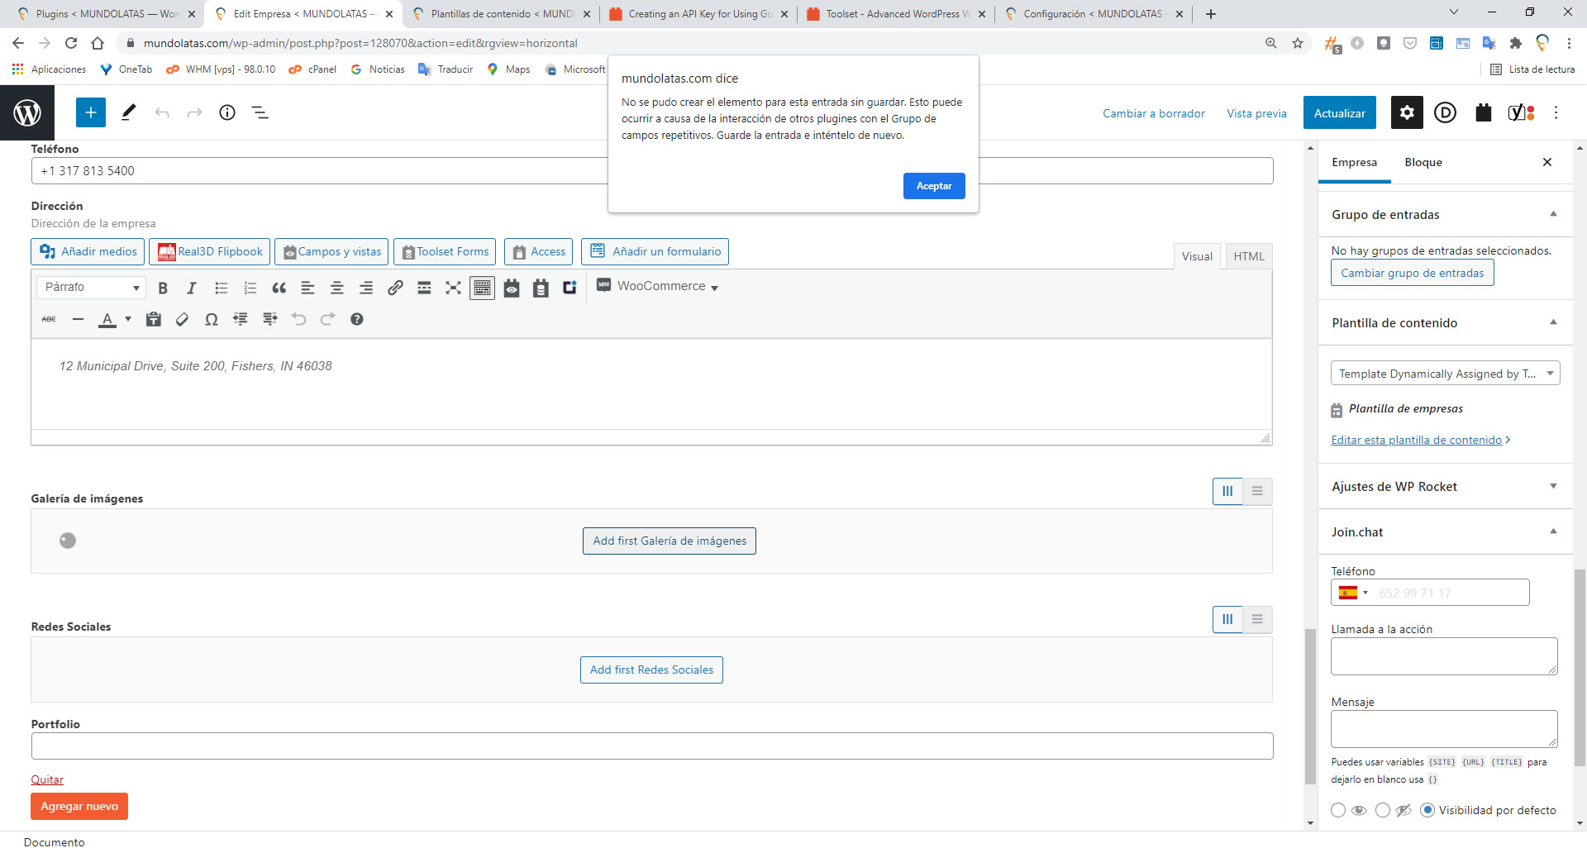Screen dimensions: 1587x853
Task: Click the Portfolio input field
Action: pyautogui.click(x=651, y=746)
